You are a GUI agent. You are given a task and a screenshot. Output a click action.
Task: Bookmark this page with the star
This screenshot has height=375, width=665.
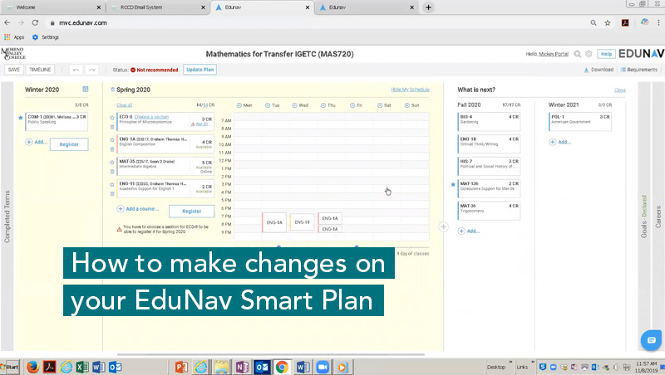[x=608, y=23]
